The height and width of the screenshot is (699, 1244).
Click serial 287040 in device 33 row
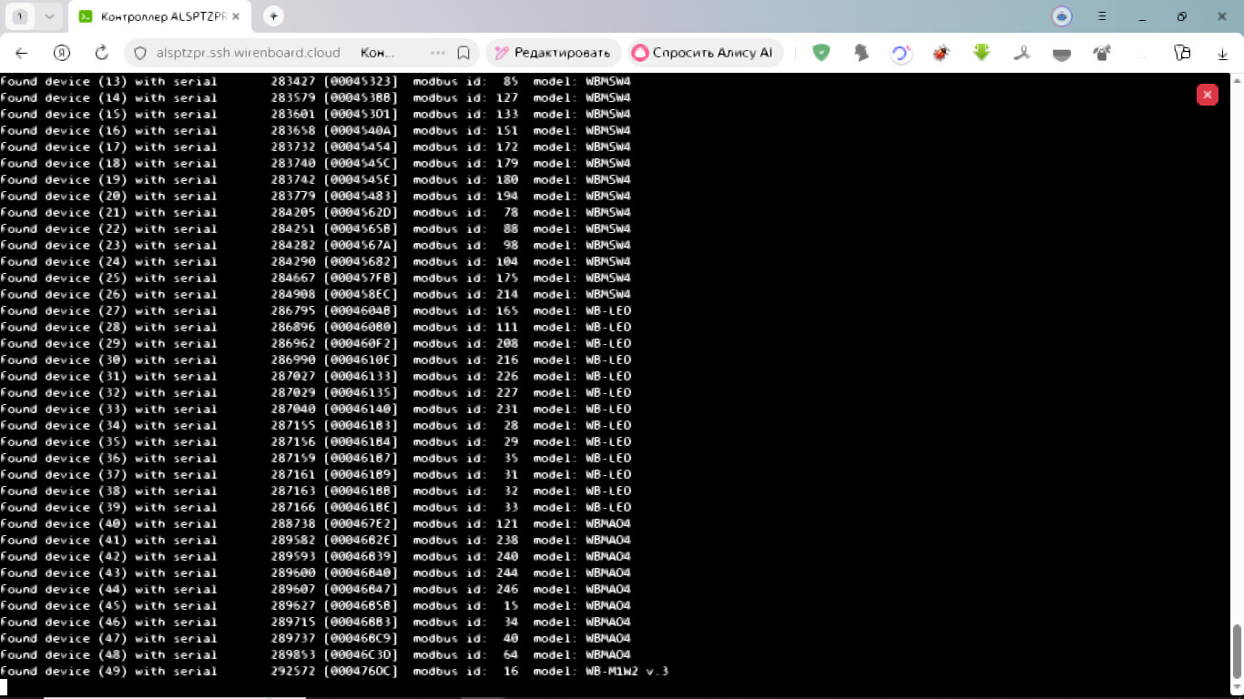coord(293,409)
